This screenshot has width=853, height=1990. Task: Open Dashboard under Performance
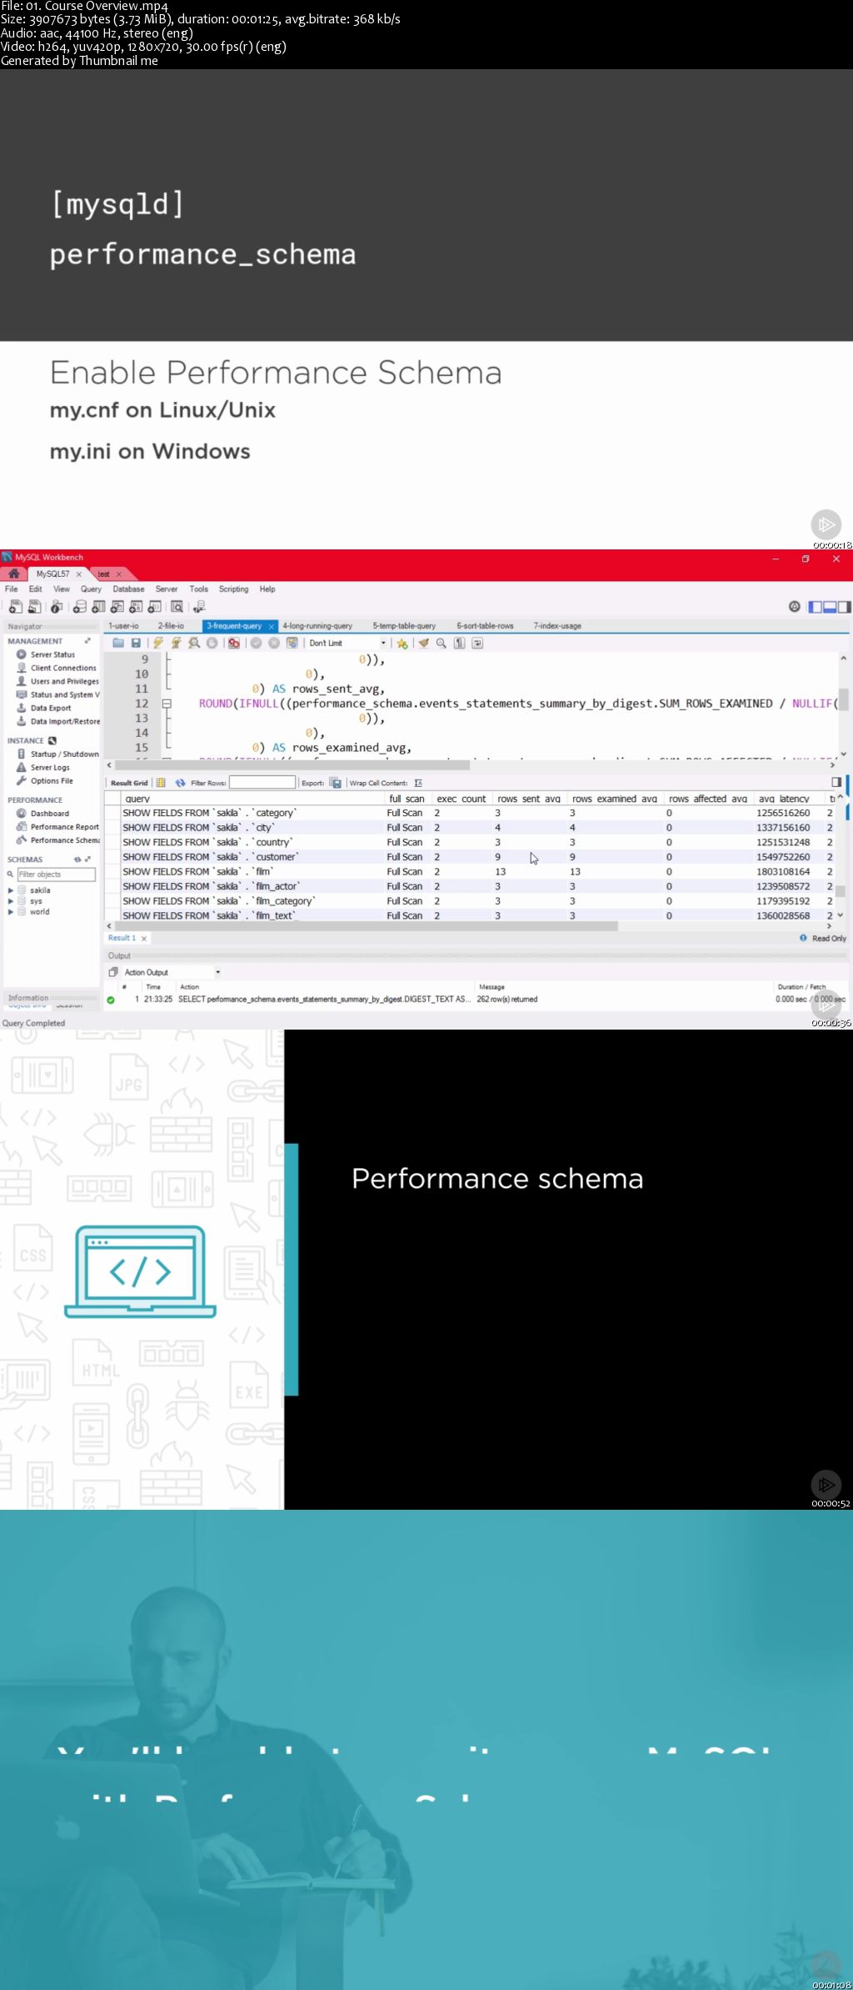[42, 814]
